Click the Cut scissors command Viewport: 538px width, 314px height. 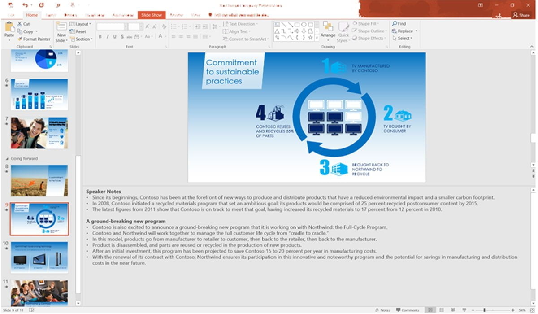tap(24, 24)
